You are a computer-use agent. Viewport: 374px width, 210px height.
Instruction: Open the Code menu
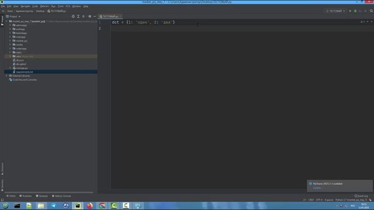(35, 6)
